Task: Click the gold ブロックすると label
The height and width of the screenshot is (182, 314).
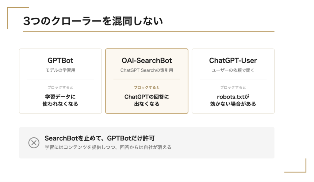Action: pos(147,87)
